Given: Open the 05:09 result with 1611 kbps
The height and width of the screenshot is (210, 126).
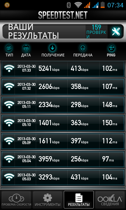Looking at the screenshot, I should coord(63,141).
